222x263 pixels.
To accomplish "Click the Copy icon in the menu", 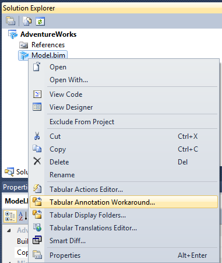I will (37, 149).
